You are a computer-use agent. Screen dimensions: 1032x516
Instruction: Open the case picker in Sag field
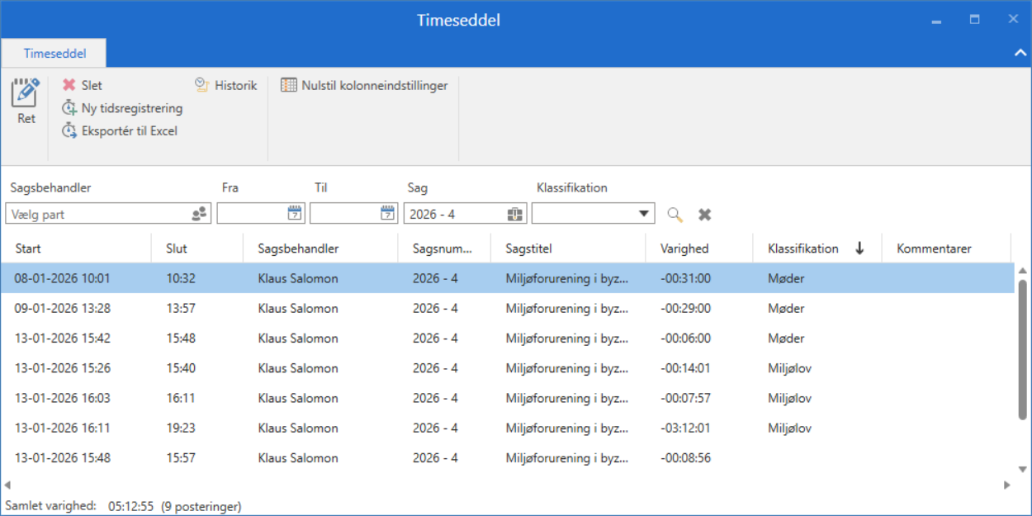point(514,214)
